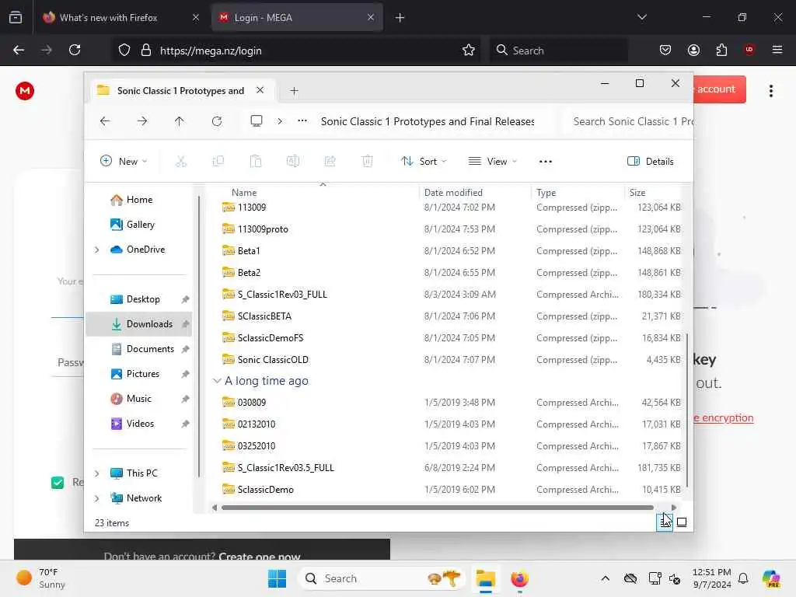The image size is (796, 597).
Task: Open the New dropdown in Explorer
Action: coord(124,162)
